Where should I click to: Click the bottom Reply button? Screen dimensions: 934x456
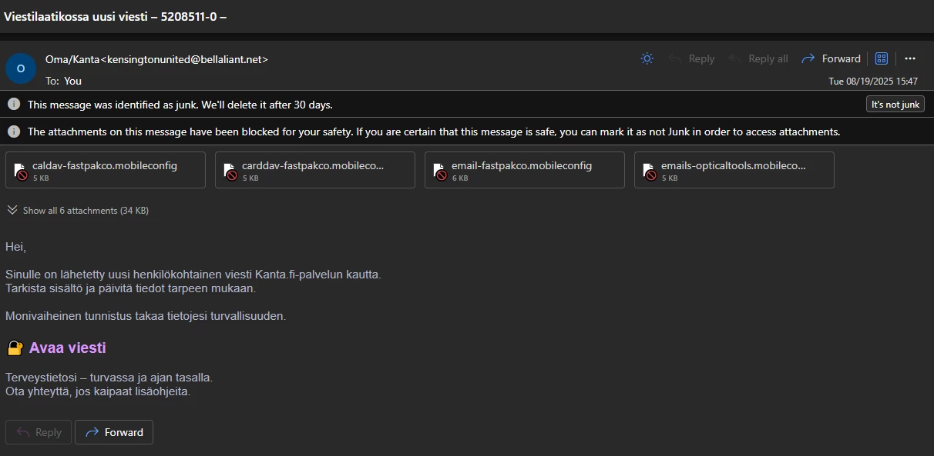click(39, 432)
